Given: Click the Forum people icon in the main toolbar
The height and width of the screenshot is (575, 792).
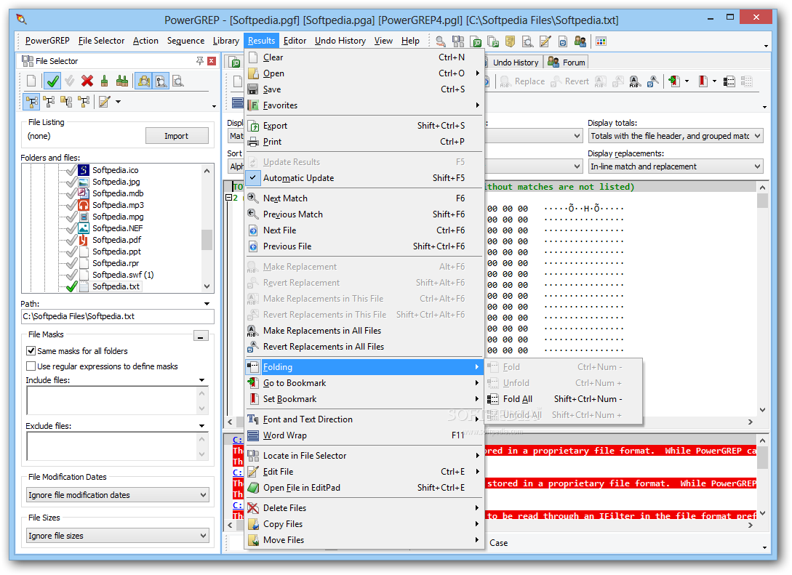Looking at the screenshot, I should [x=580, y=41].
